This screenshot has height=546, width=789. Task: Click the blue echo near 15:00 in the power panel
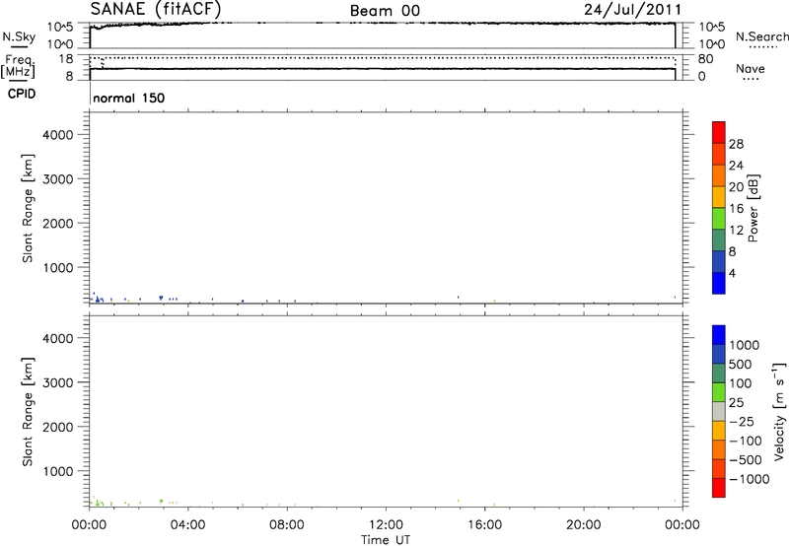(x=458, y=297)
